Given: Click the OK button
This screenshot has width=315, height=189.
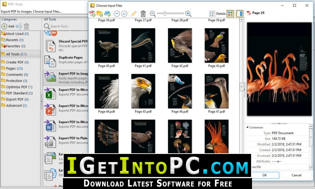Looking at the screenshot, I should [264, 175].
